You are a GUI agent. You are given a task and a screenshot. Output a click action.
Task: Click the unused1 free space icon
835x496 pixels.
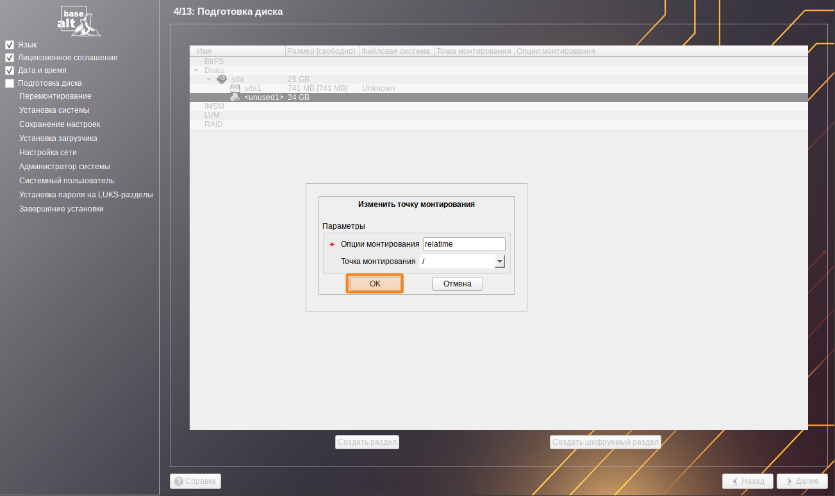[x=235, y=97]
